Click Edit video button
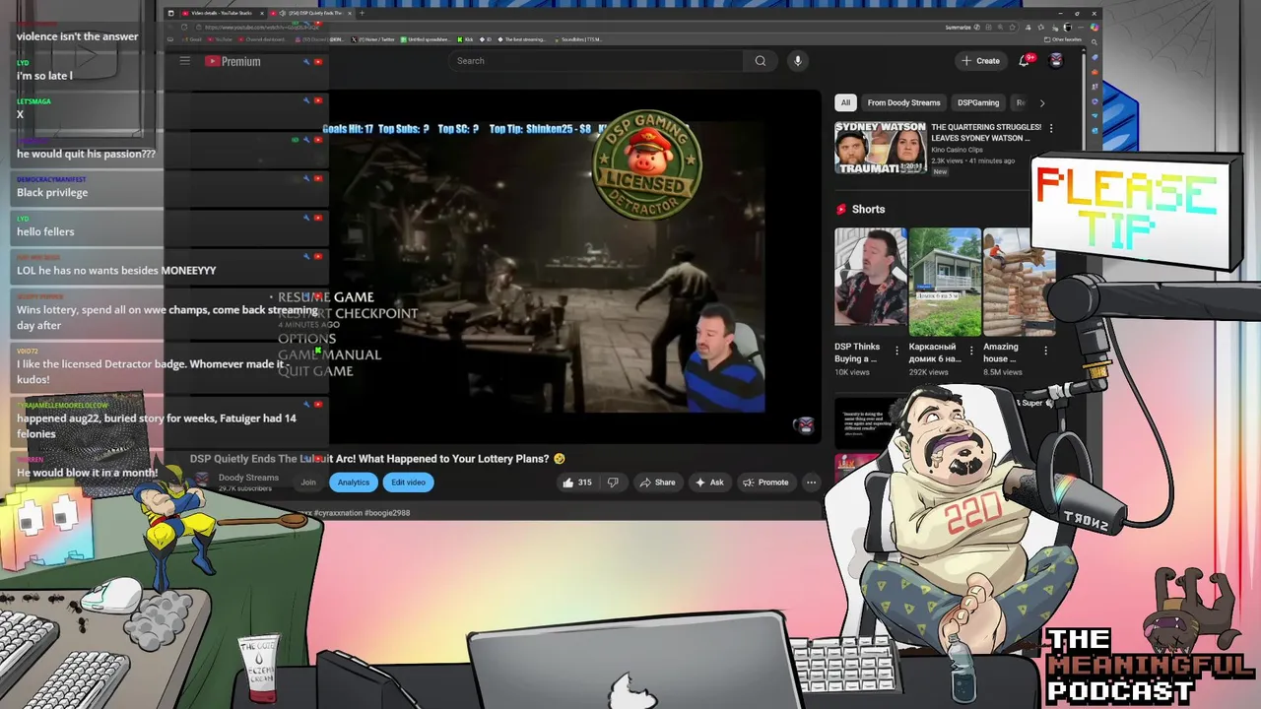Screen dimensions: 1261x709 pos(408,483)
